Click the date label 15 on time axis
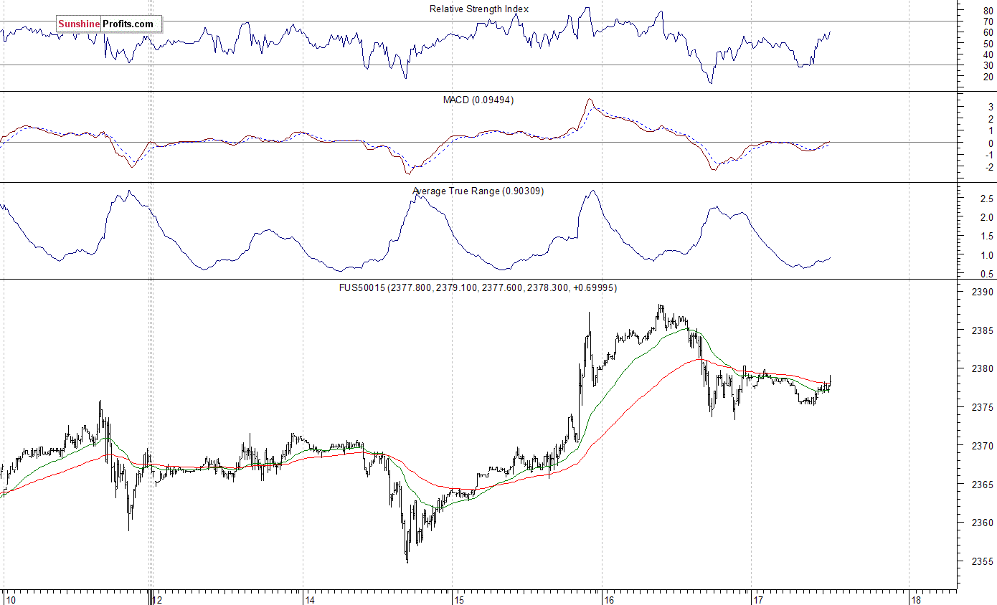 pos(459,599)
